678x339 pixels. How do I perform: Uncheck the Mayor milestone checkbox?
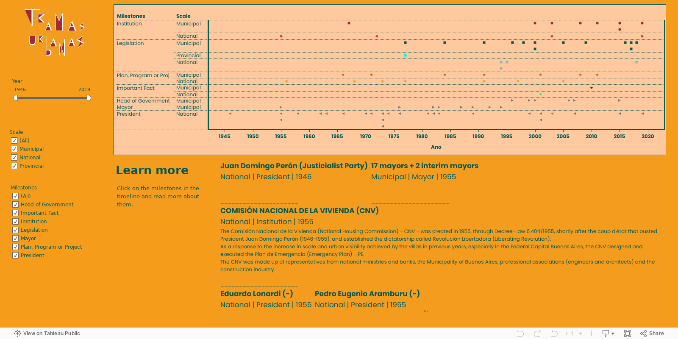(15, 238)
